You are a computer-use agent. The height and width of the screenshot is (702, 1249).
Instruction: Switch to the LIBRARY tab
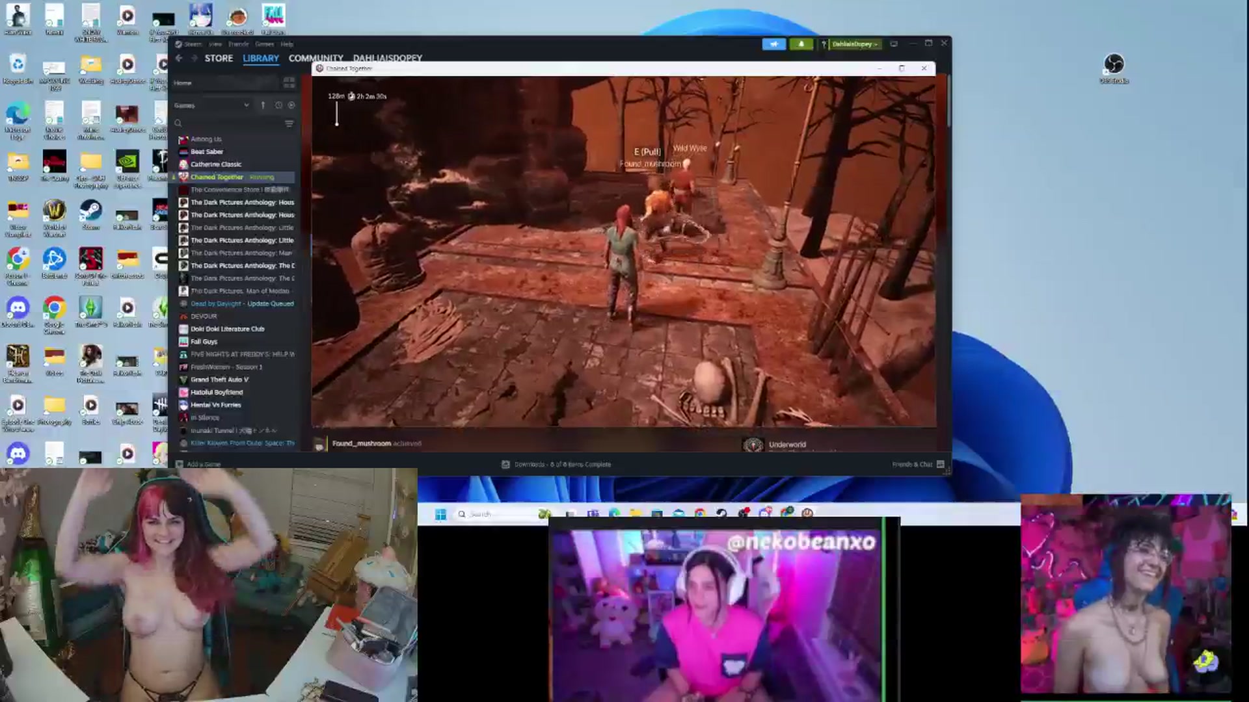coord(261,58)
